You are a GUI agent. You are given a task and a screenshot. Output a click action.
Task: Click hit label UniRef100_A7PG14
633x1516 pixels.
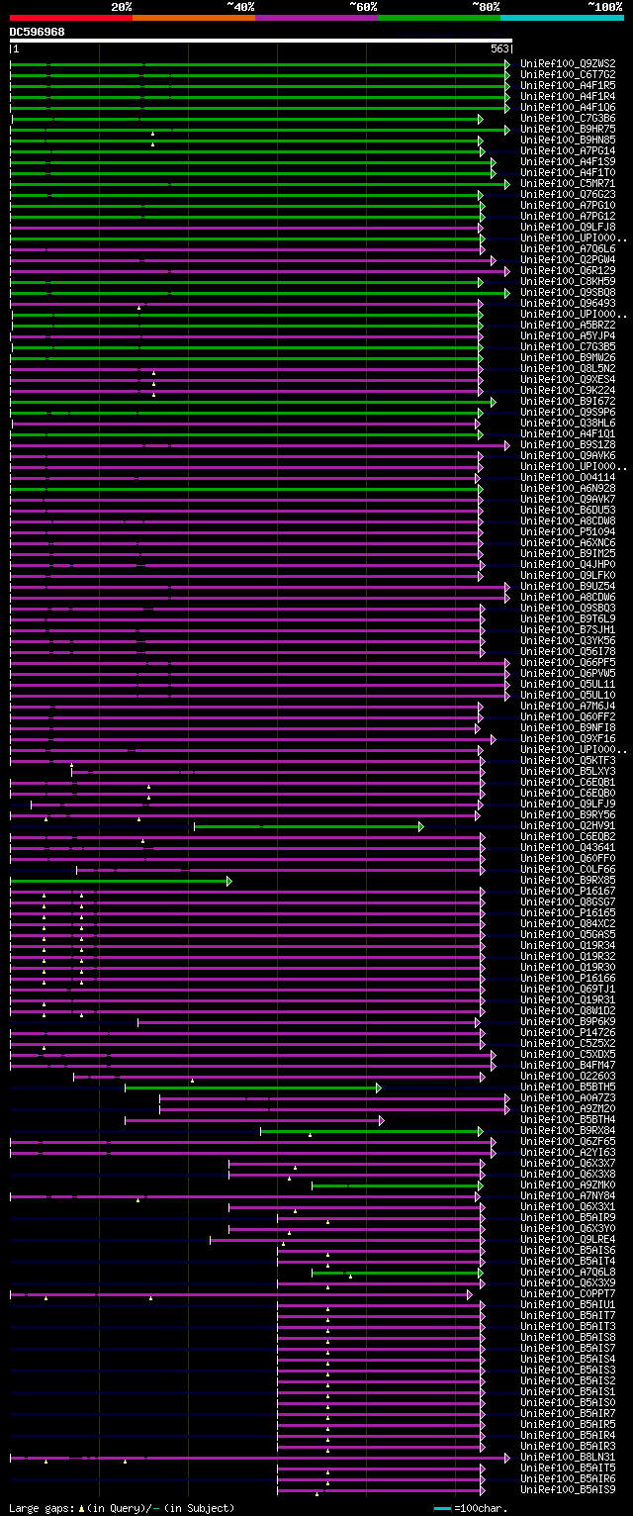[x=568, y=150]
